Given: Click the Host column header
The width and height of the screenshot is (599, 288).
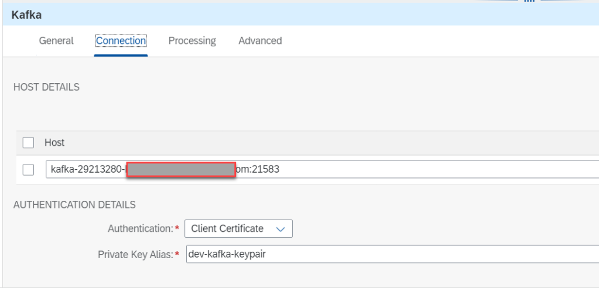Looking at the screenshot, I should point(54,142).
